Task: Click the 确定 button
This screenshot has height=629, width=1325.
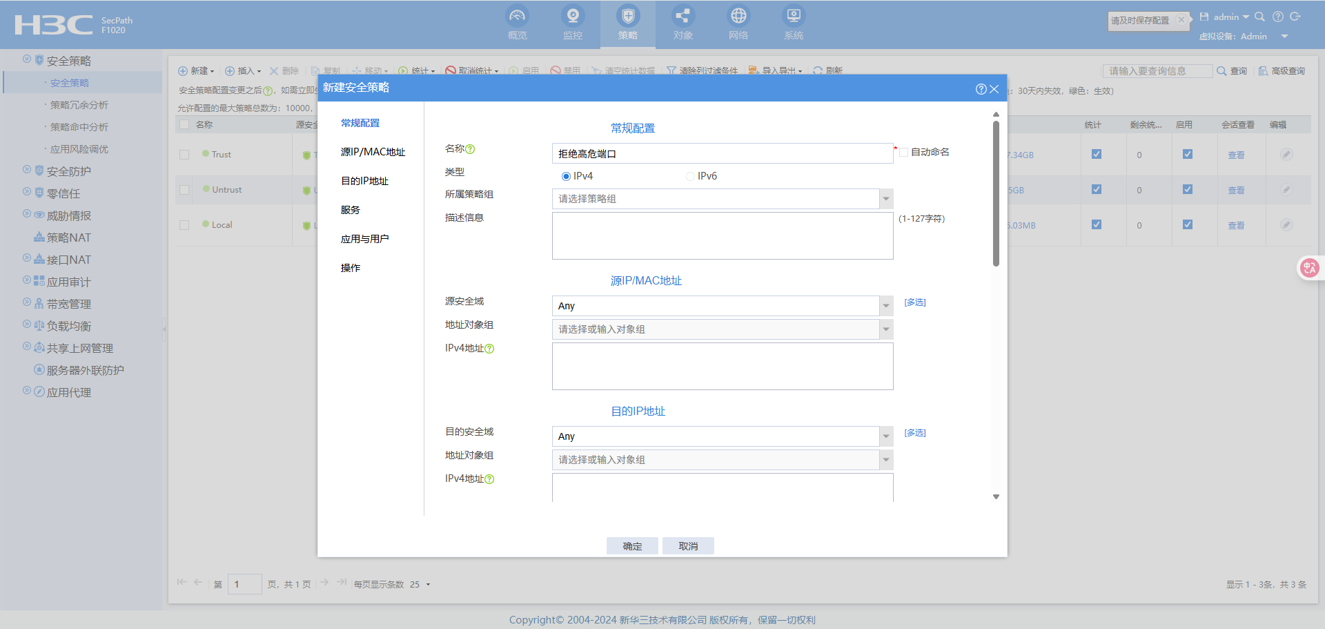Action: (632, 546)
